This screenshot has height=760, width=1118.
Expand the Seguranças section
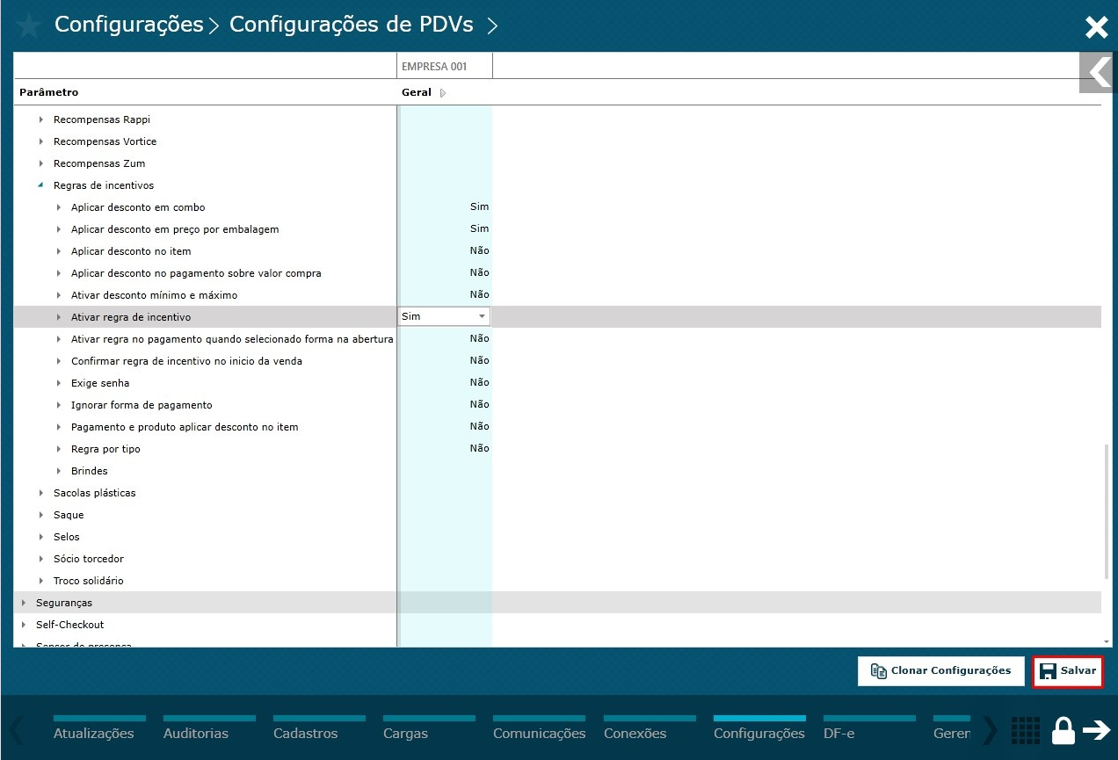[24, 603]
